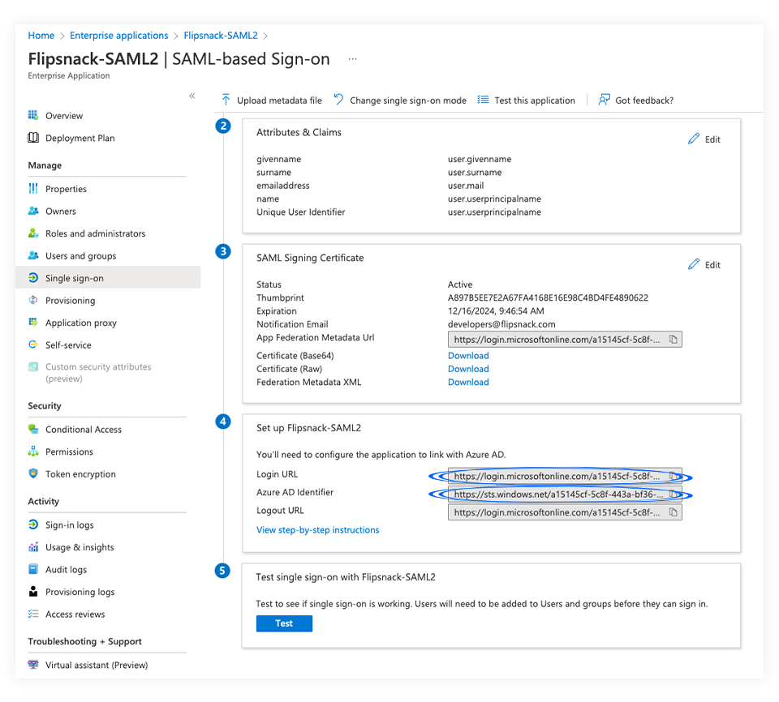Select the user.surname claim value
This screenshot has width=779, height=702.
click(475, 173)
